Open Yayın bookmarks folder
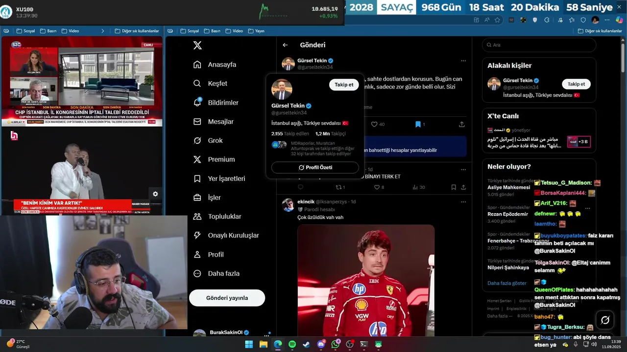Viewport: 627px width, 352px height. (x=256, y=31)
